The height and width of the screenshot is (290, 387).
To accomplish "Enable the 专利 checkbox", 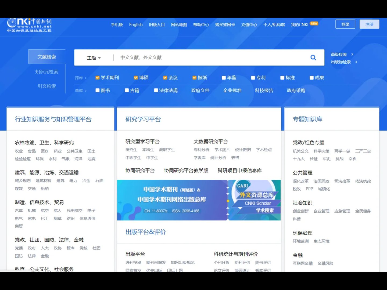I will 253,78.
